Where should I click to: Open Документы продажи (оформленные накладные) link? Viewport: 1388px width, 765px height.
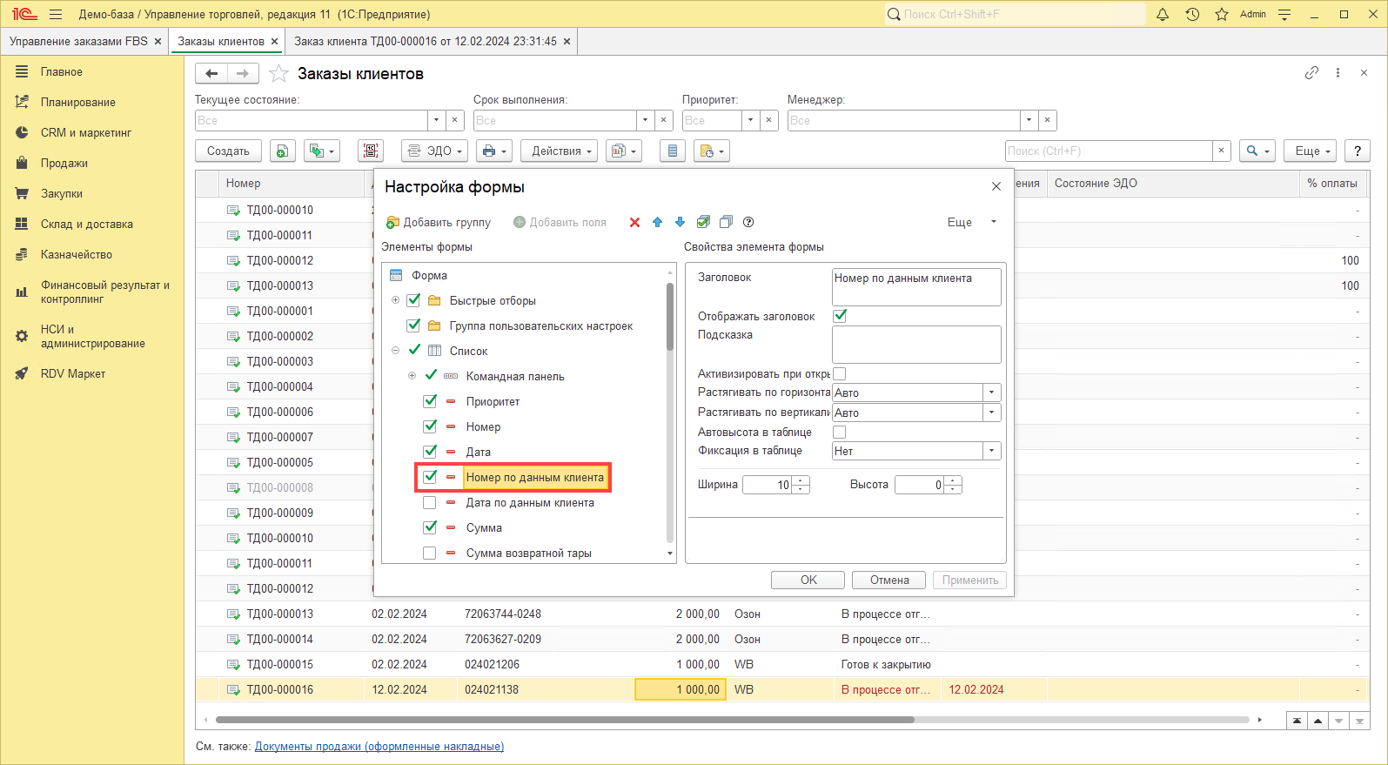[x=379, y=747]
